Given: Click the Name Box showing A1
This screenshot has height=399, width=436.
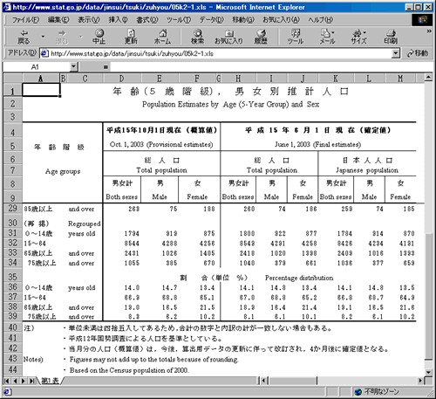Looking at the screenshot, I should pos(37,67).
